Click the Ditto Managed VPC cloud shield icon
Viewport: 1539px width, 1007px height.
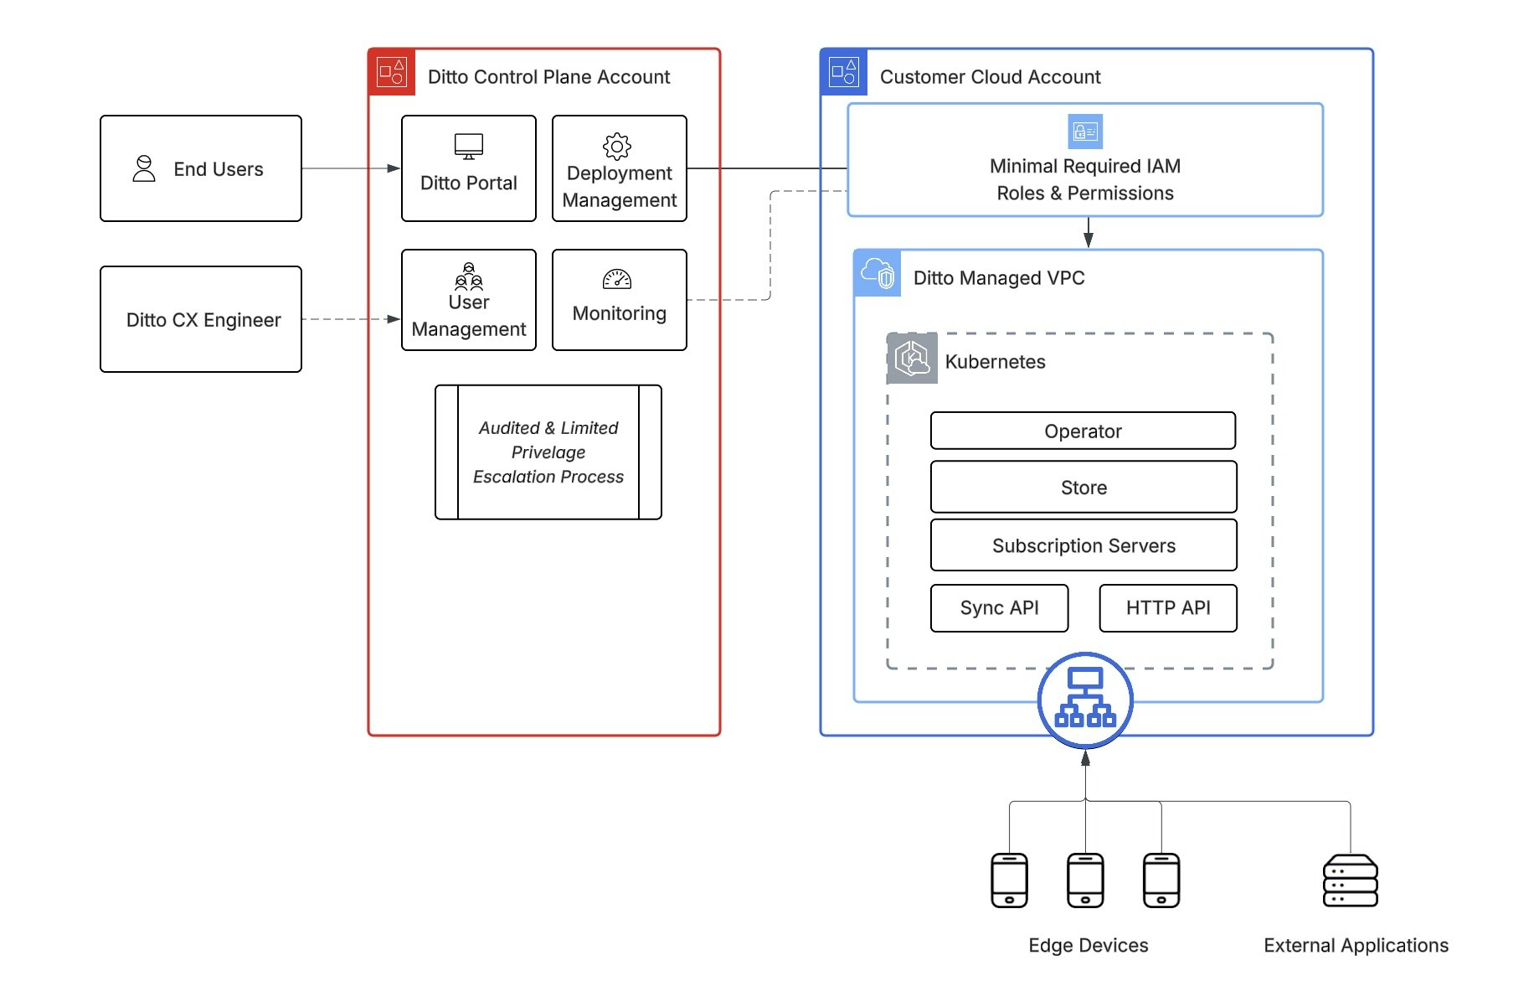click(x=878, y=273)
